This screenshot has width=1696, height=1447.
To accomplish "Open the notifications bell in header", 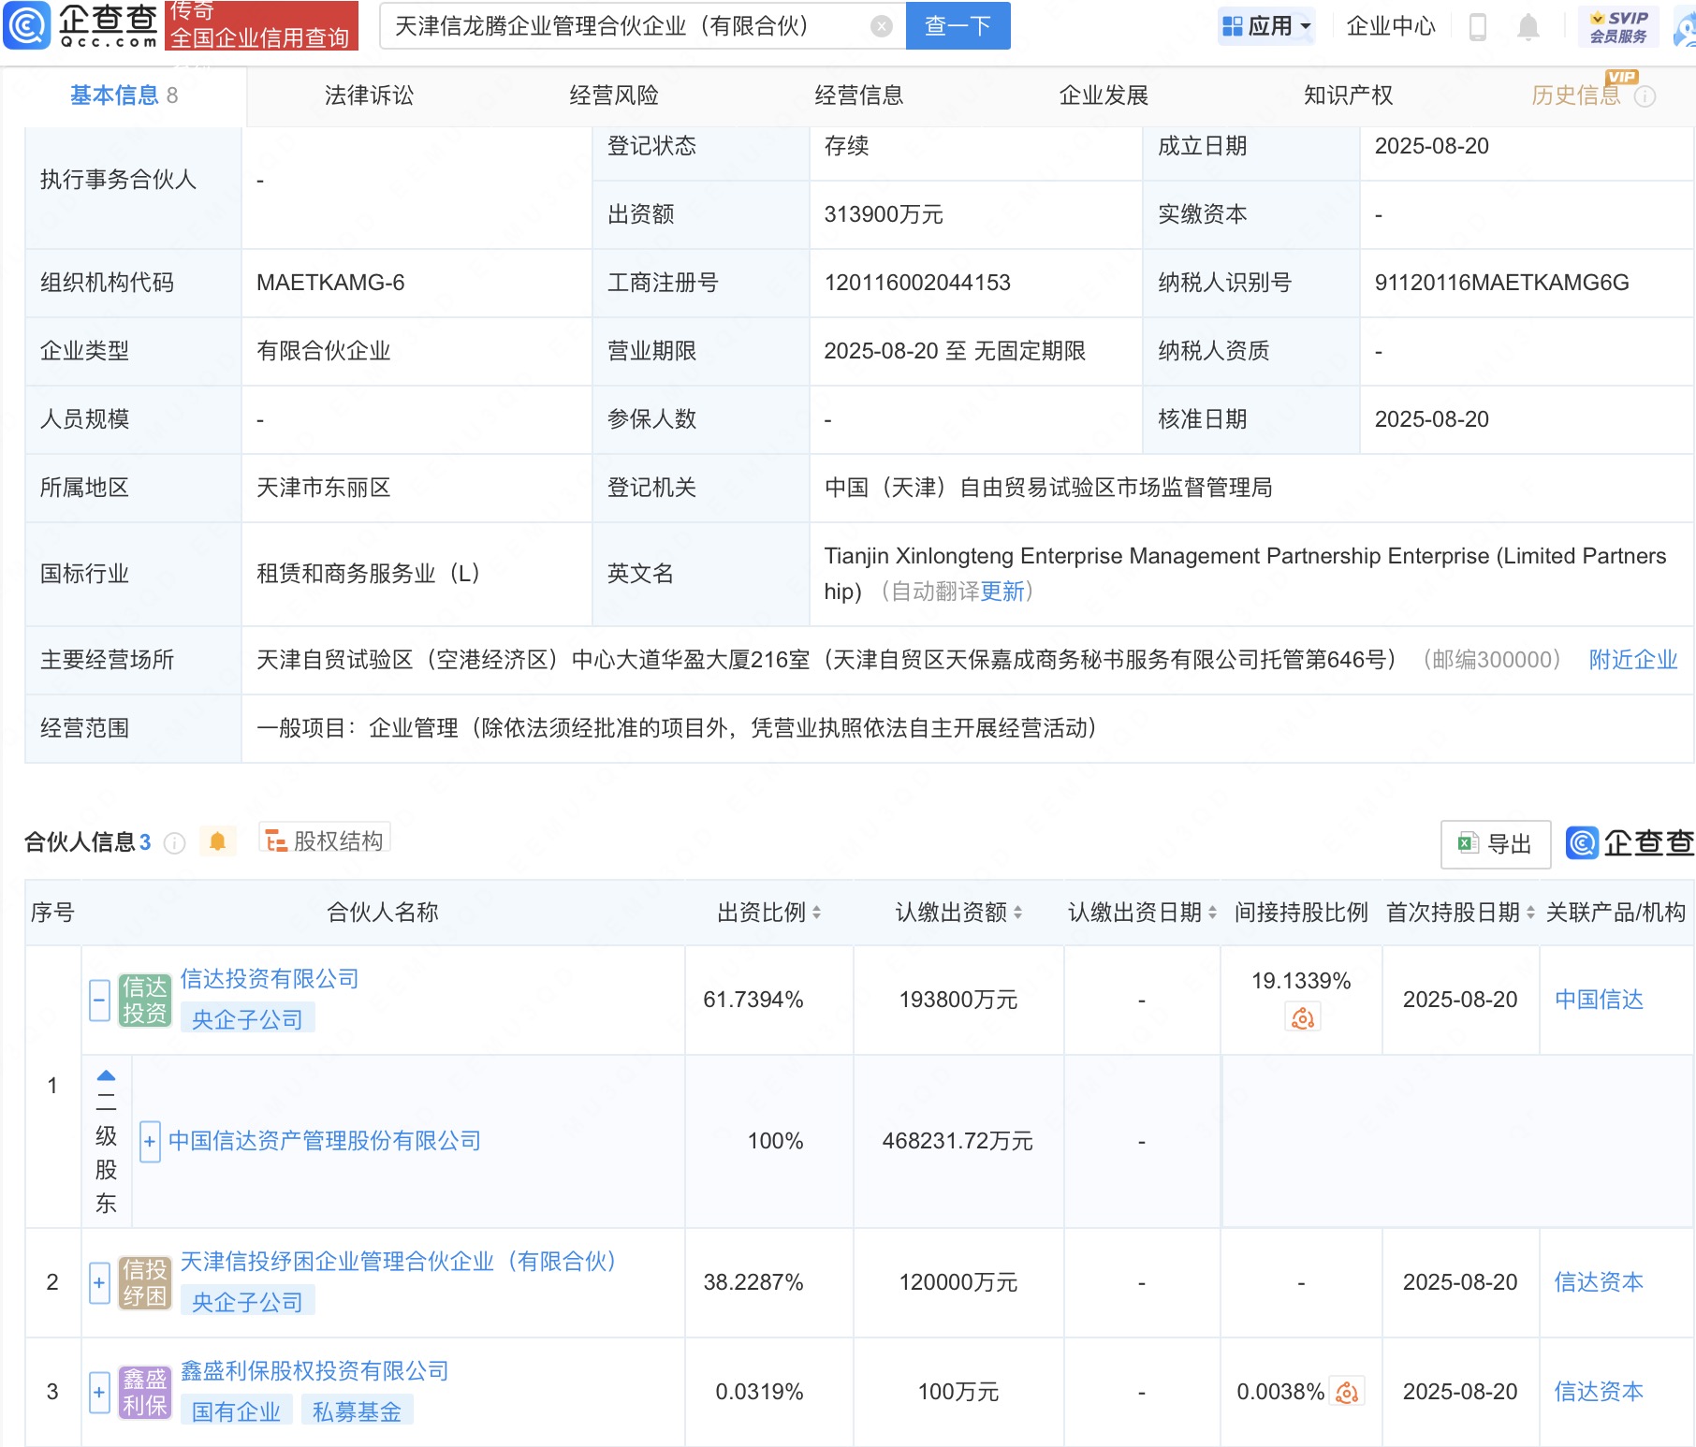I will 1528,26.
